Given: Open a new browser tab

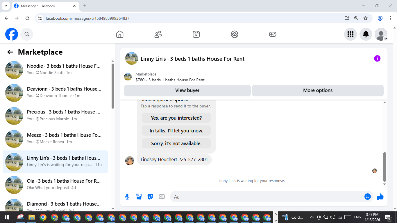Looking at the screenshot, I should point(85,6).
